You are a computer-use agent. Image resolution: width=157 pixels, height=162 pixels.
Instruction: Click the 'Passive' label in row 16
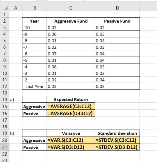[34, 113]
